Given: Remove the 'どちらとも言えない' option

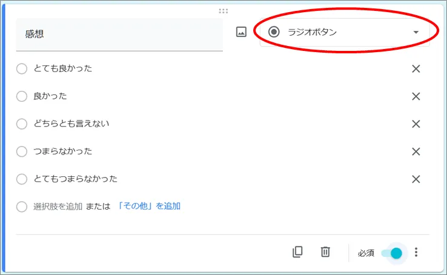Looking at the screenshot, I should pos(416,124).
